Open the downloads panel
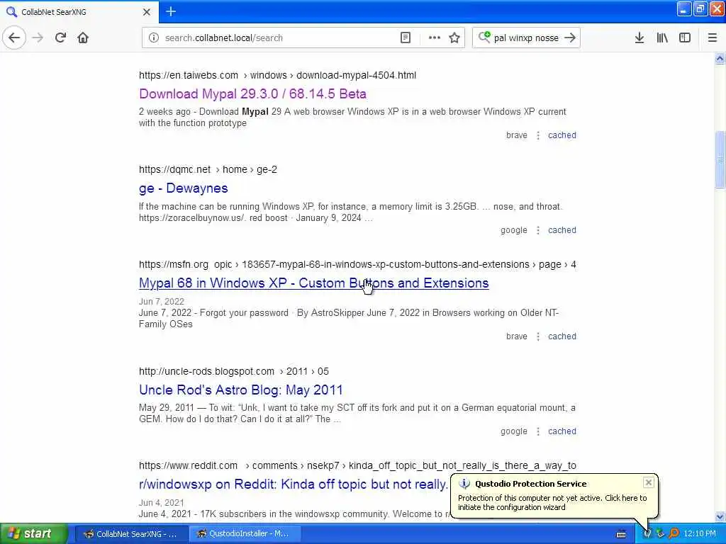 tap(640, 38)
